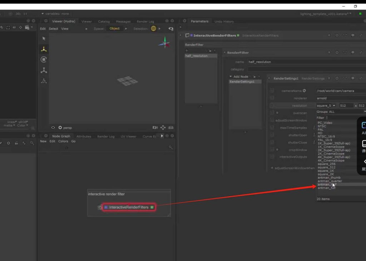
Task: Toggle the cameraName enable checkbox
Action: tap(272, 91)
